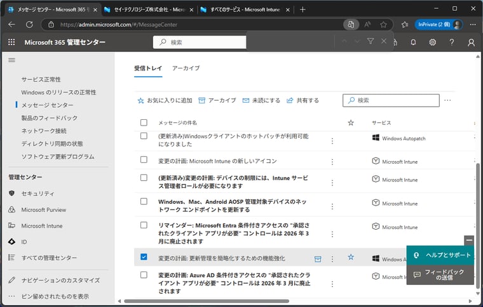
Task: Click アーカイブ toolbar button
Action: 217,100
